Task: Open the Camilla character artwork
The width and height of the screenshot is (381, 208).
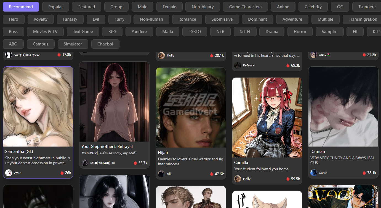Action: (267, 117)
